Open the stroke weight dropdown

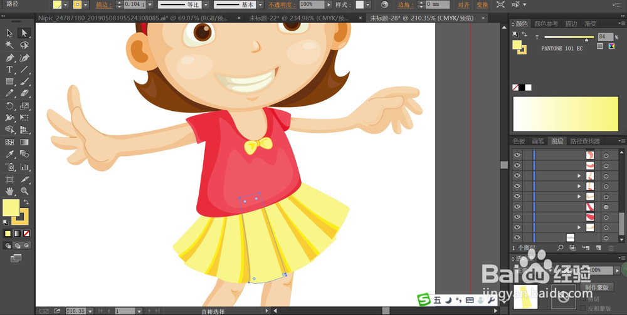pyautogui.click(x=150, y=5)
